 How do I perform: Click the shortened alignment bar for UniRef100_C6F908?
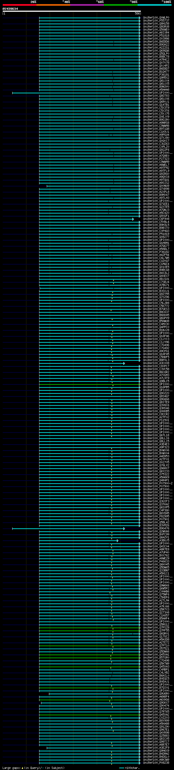pyautogui.click(x=86, y=219)
